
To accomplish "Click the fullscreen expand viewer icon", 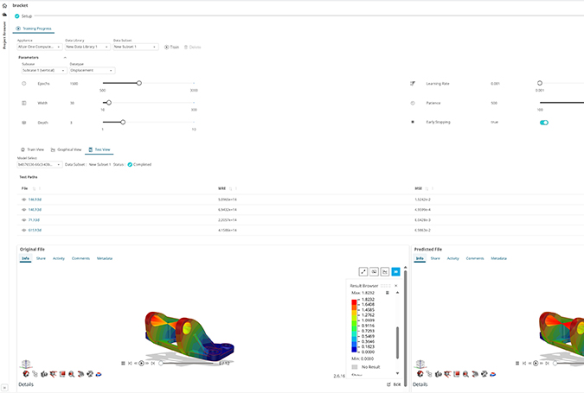I will click(x=363, y=272).
